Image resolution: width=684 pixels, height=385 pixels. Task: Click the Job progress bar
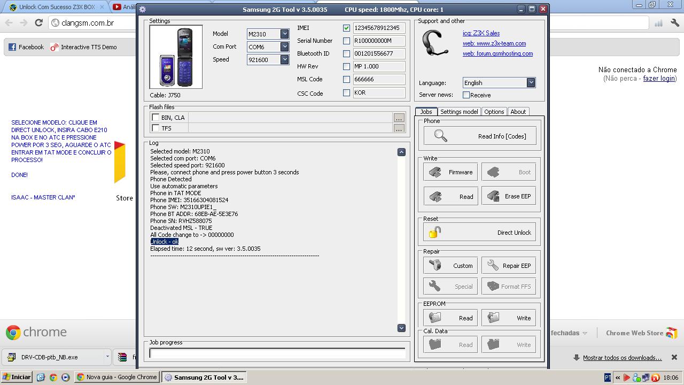click(277, 353)
